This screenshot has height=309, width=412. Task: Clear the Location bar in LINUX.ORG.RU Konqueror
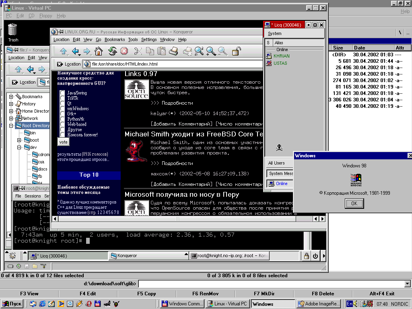(60, 64)
